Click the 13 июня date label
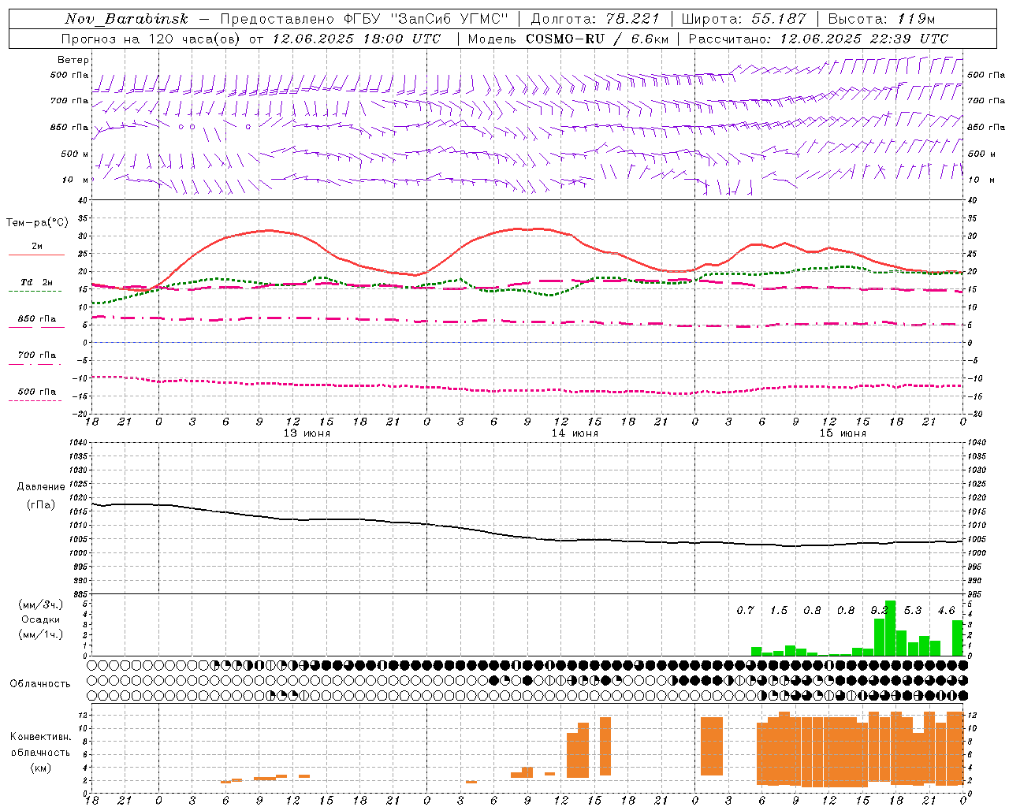1009x807 pixels. tap(307, 433)
